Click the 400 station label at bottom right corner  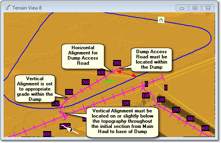[206, 128]
